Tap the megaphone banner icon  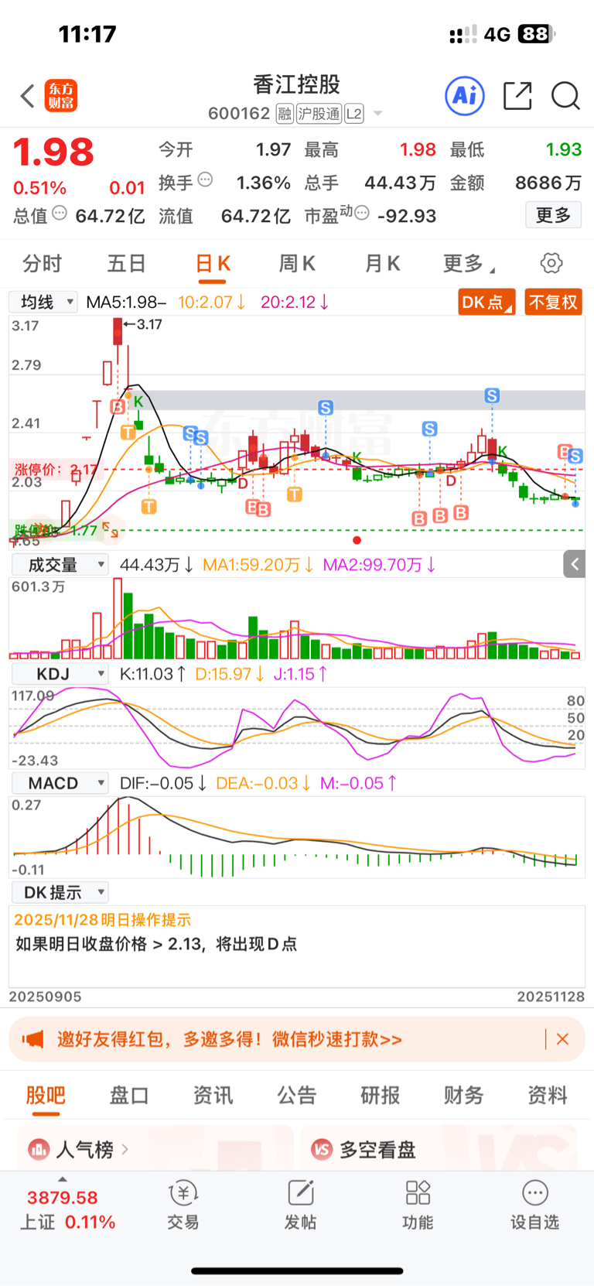tap(32, 1038)
